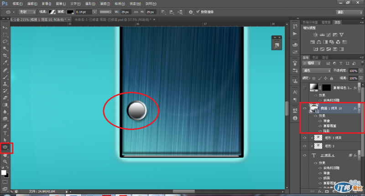
Task: Open the 影像(I) menu
Action: [47, 4]
